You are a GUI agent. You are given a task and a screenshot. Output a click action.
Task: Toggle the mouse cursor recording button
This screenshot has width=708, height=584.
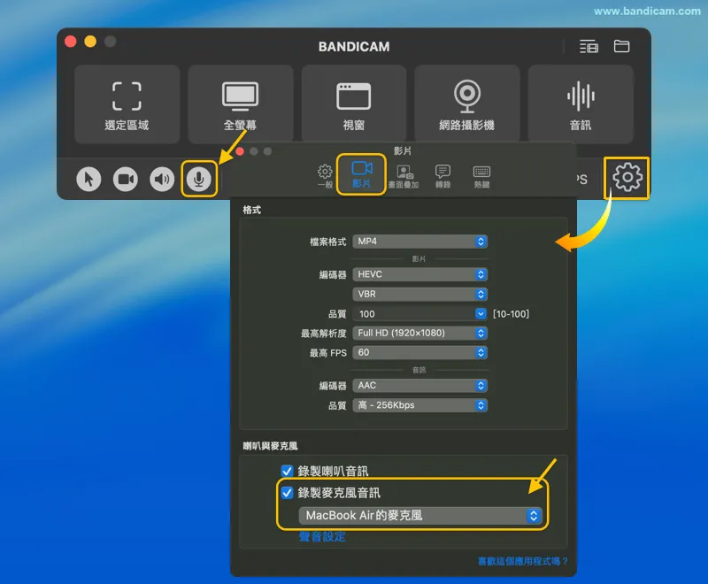click(89, 179)
